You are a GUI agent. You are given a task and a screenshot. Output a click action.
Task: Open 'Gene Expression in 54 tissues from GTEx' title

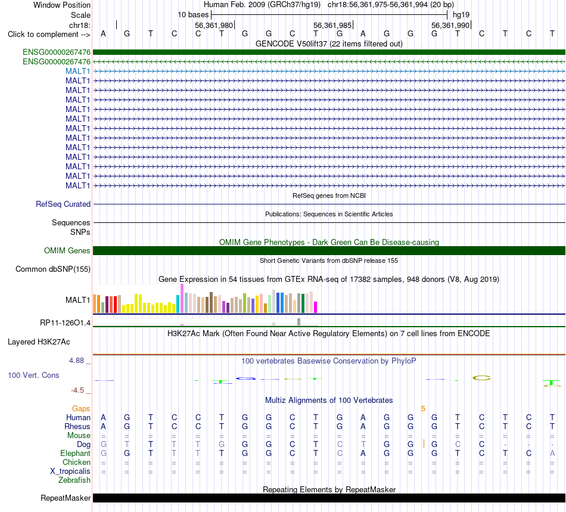tap(329, 279)
